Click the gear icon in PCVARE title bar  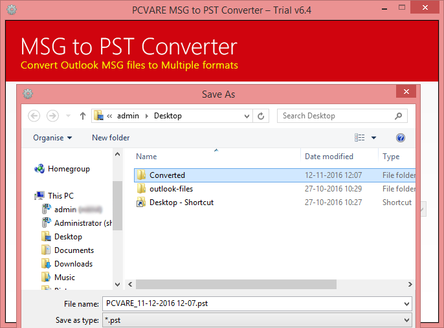pos(12,10)
